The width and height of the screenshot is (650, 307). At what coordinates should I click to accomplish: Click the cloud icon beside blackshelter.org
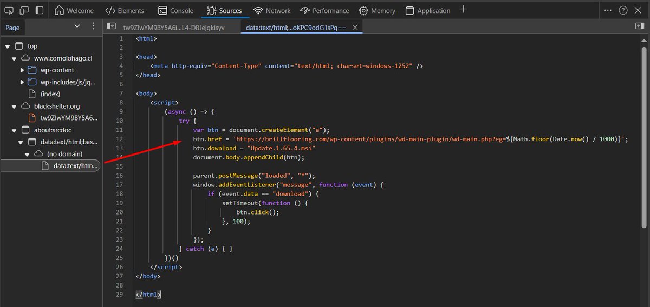point(25,106)
